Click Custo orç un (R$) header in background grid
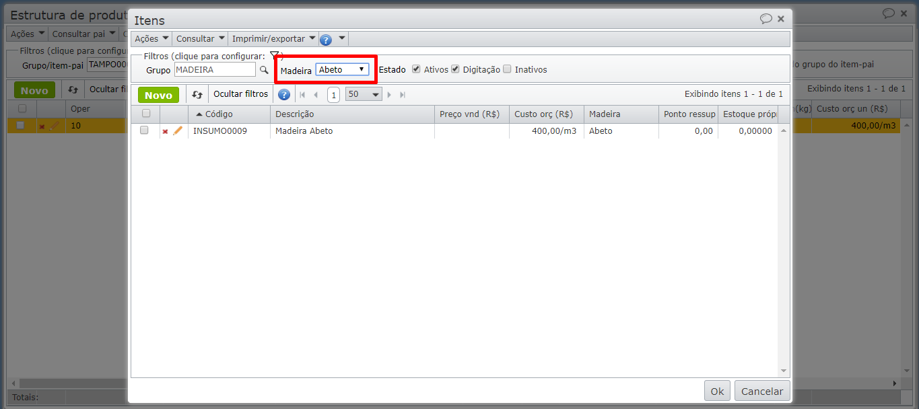 [856, 109]
